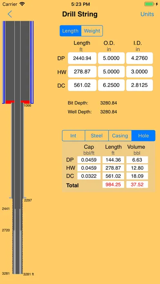Edit the DC outer diameter 6.2500
This screenshot has width=160, height=284.
click(111, 85)
